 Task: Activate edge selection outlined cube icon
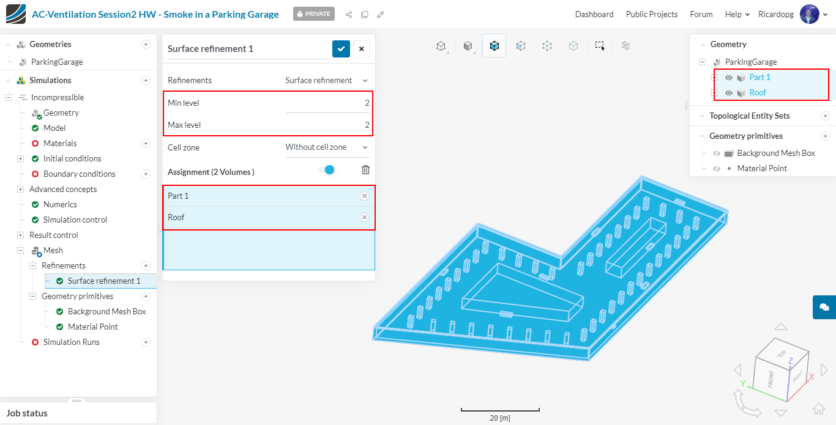pos(573,46)
